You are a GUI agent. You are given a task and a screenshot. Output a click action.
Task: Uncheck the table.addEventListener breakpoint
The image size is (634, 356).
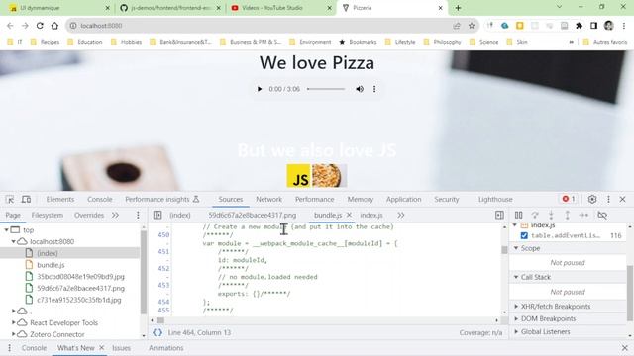(x=524, y=235)
